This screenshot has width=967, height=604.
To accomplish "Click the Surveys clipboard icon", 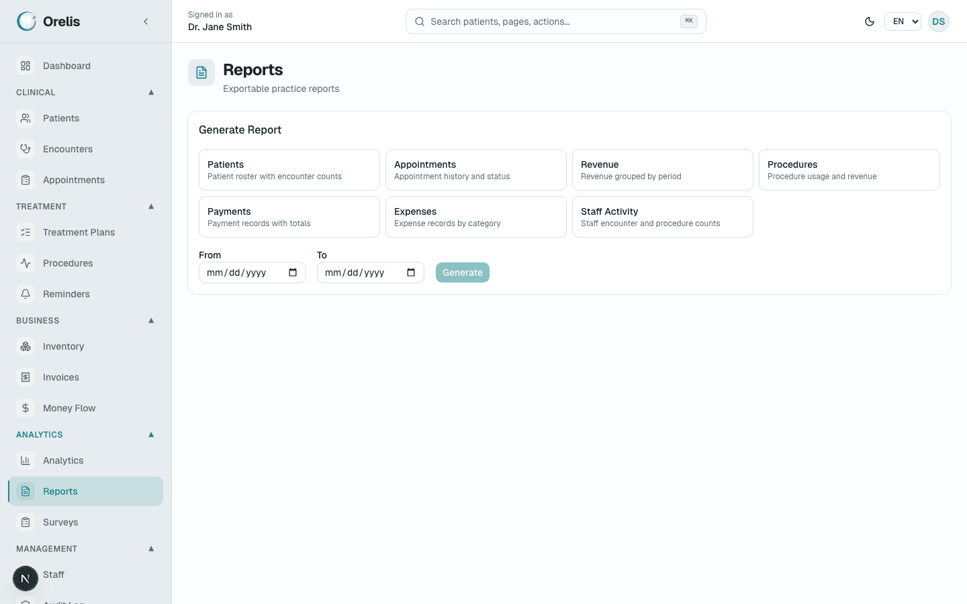I will (x=26, y=522).
